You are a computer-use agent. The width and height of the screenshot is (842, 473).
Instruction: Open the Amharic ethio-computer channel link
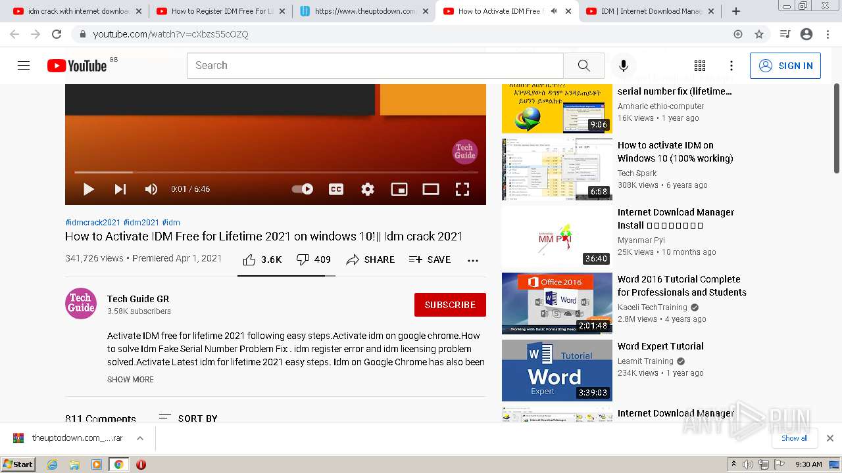pyautogui.click(x=660, y=106)
